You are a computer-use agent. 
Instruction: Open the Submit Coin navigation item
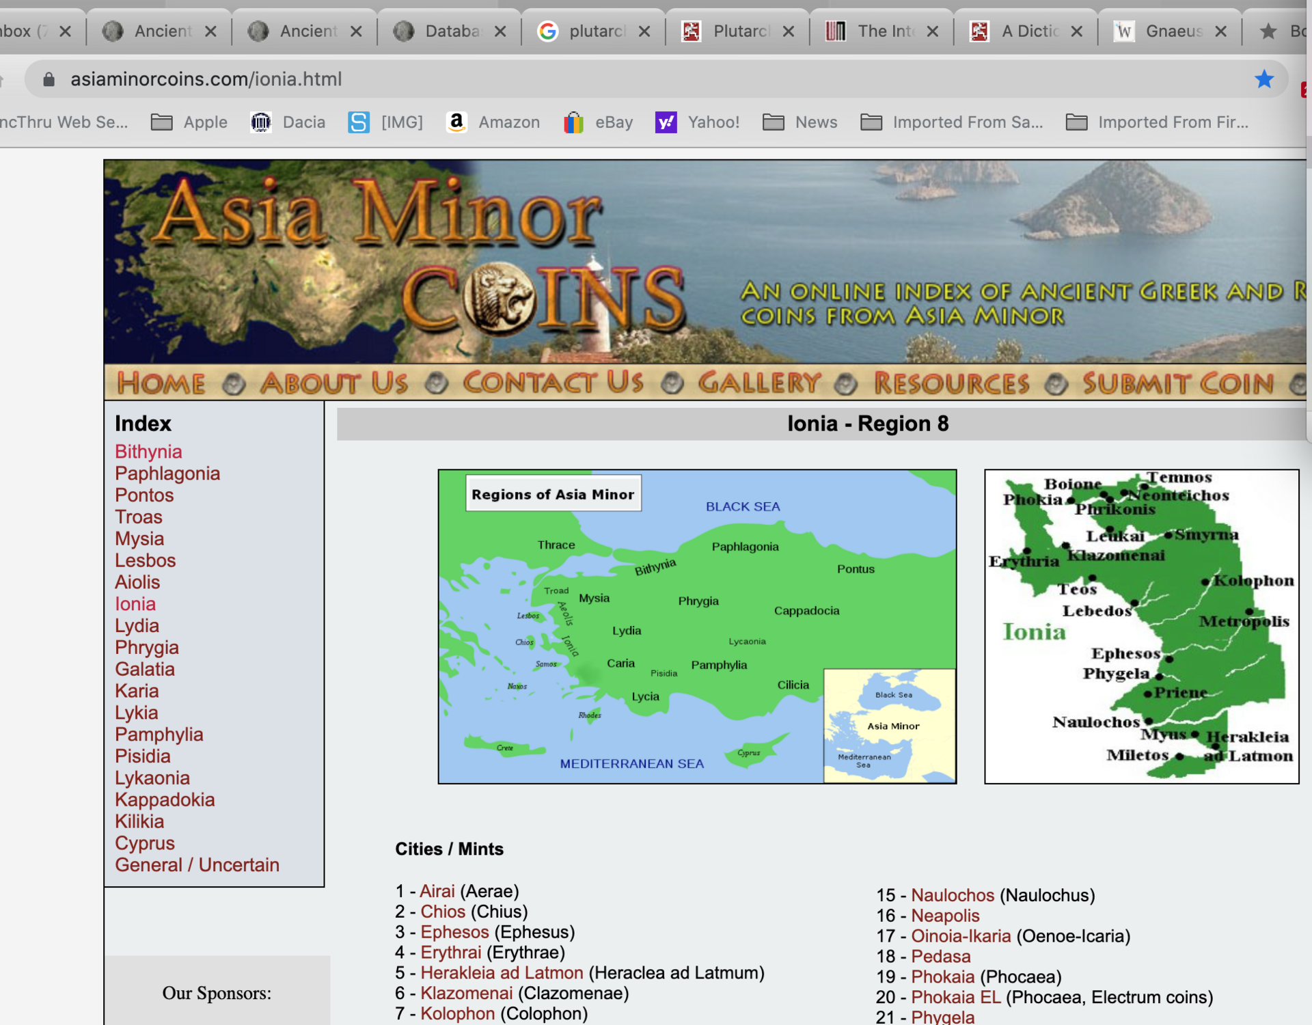pyautogui.click(x=1178, y=383)
